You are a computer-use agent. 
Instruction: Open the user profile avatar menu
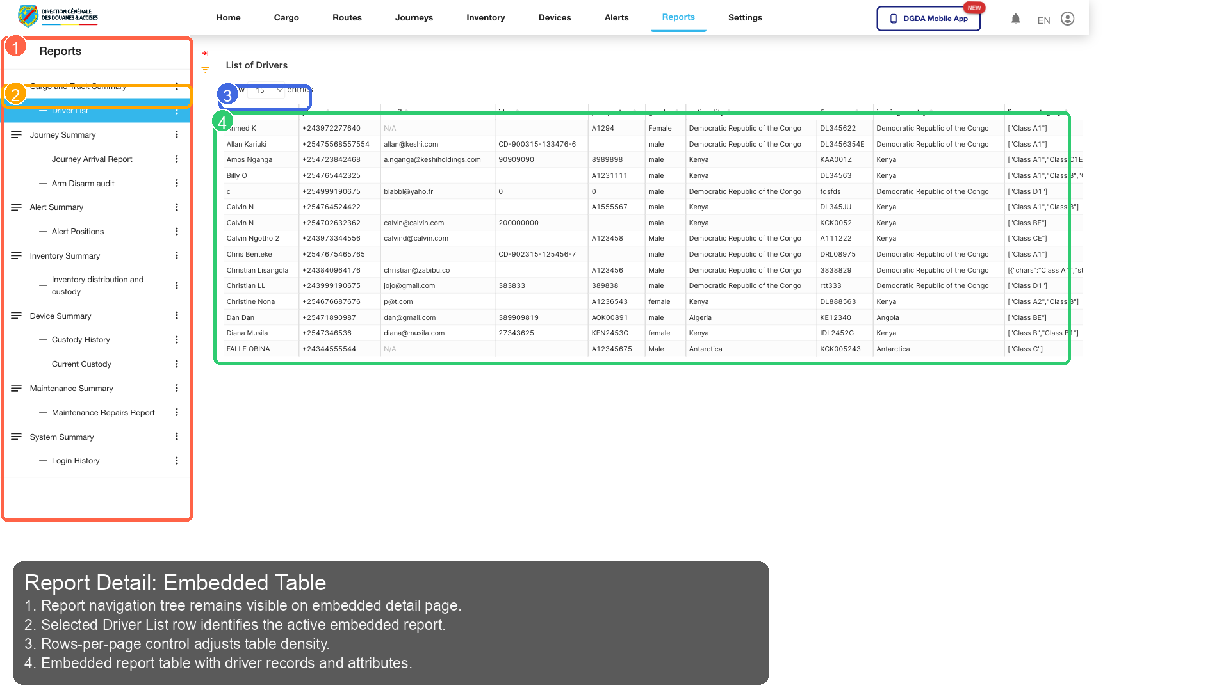point(1067,19)
